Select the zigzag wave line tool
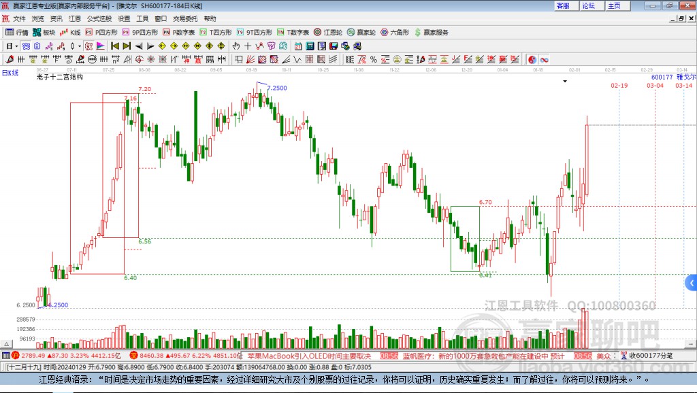This screenshot has height=393, width=697. 297,60
